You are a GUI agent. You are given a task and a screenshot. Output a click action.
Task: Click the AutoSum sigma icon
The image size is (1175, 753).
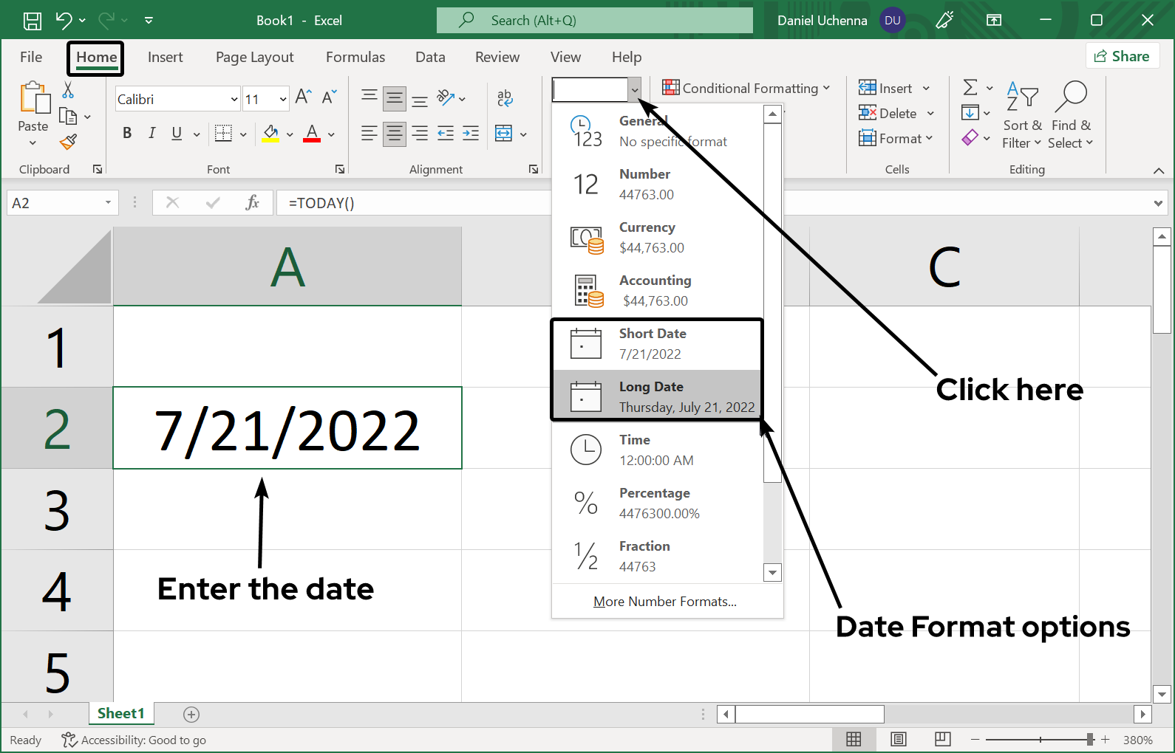(x=970, y=88)
